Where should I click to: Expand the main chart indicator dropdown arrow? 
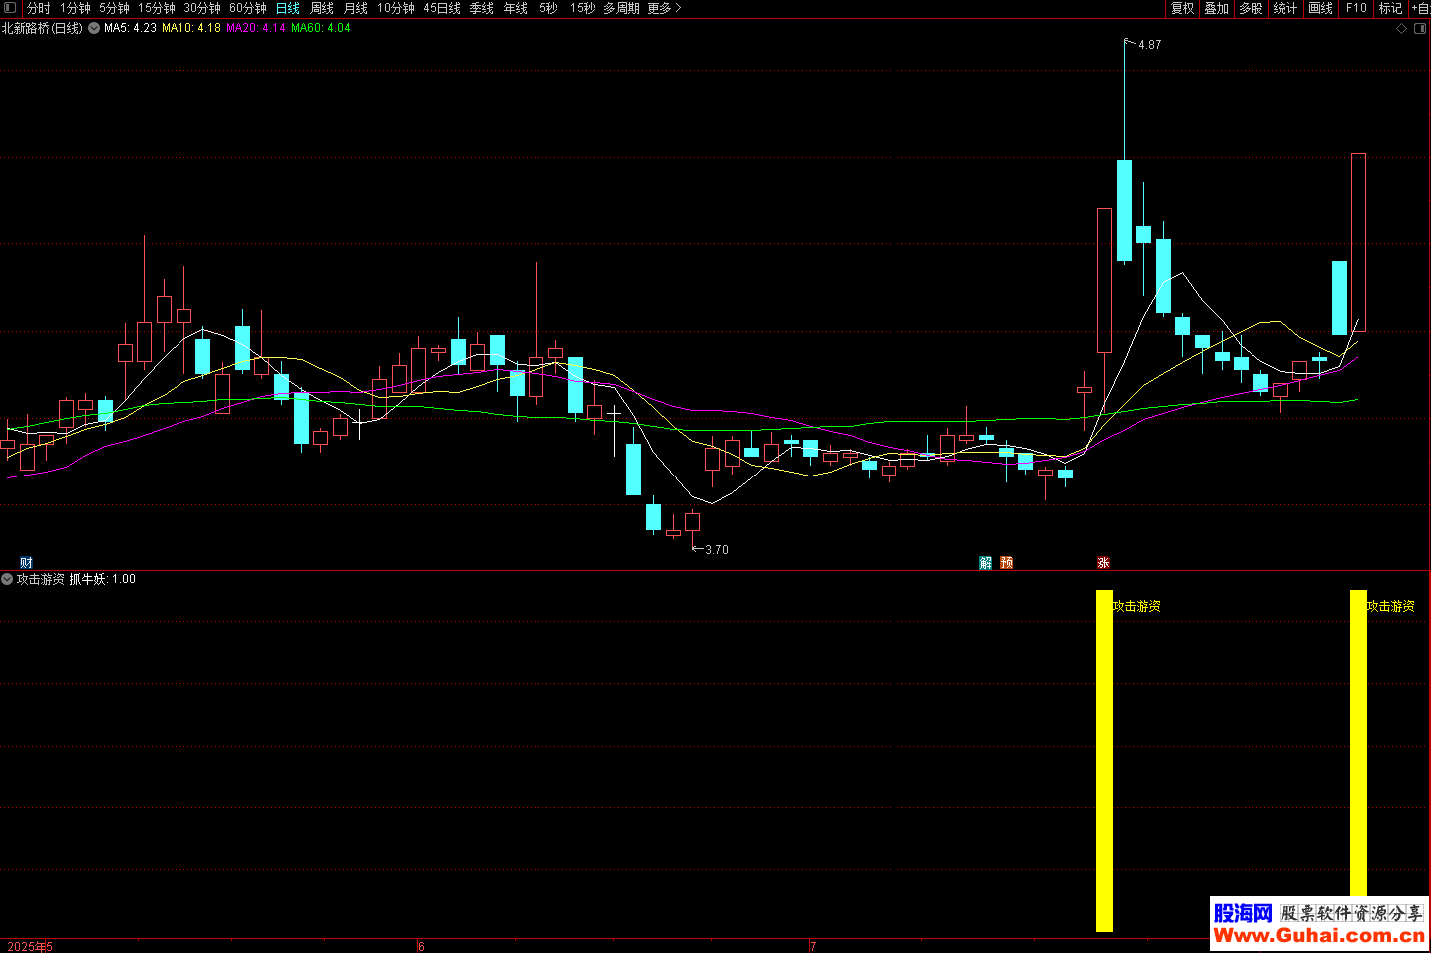(94, 28)
